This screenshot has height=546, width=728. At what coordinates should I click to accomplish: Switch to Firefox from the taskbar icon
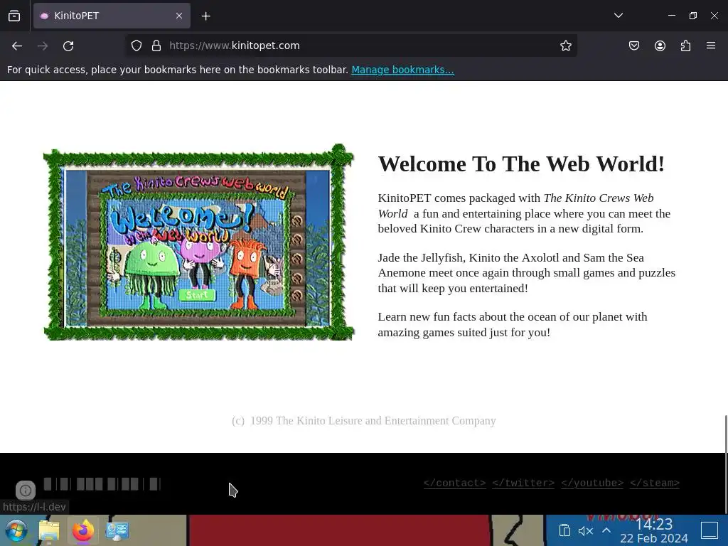83,530
